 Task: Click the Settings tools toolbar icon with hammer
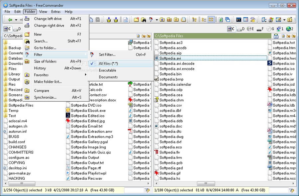point(253,20)
